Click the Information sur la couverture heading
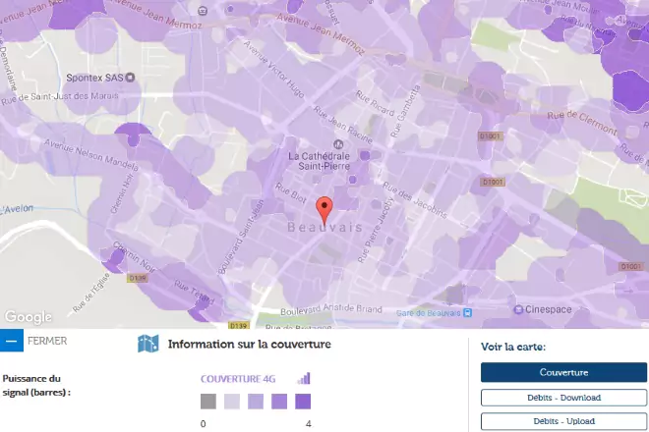This screenshot has height=432, width=649. (x=249, y=345)
